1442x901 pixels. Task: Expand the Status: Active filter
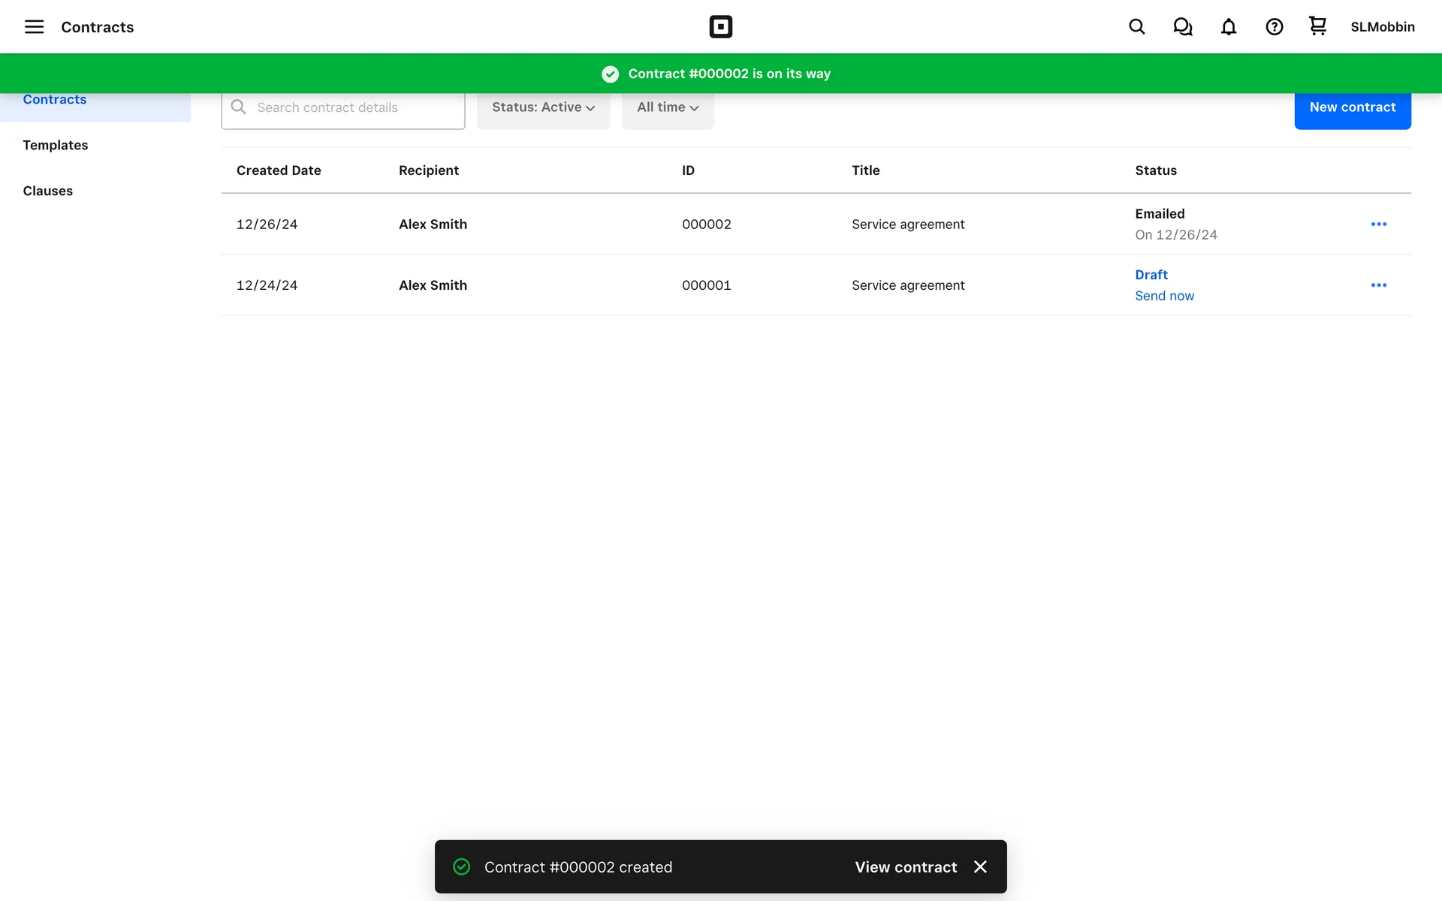coord(543,108)
